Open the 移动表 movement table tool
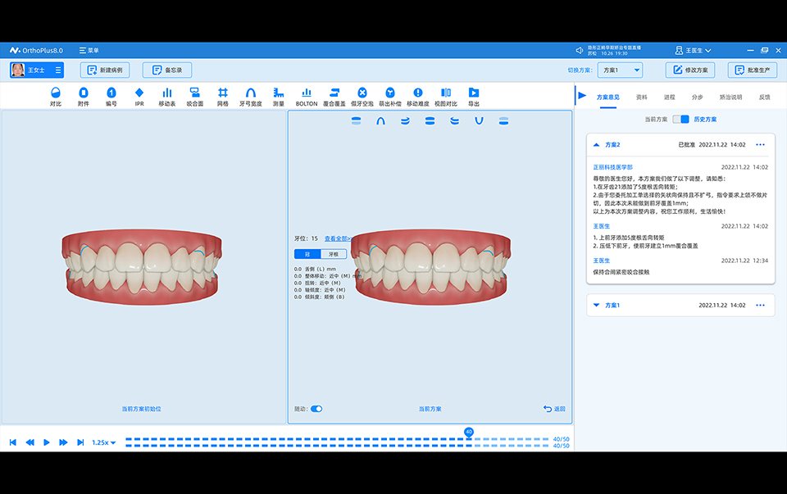The image size is (787, 494). 166,97
